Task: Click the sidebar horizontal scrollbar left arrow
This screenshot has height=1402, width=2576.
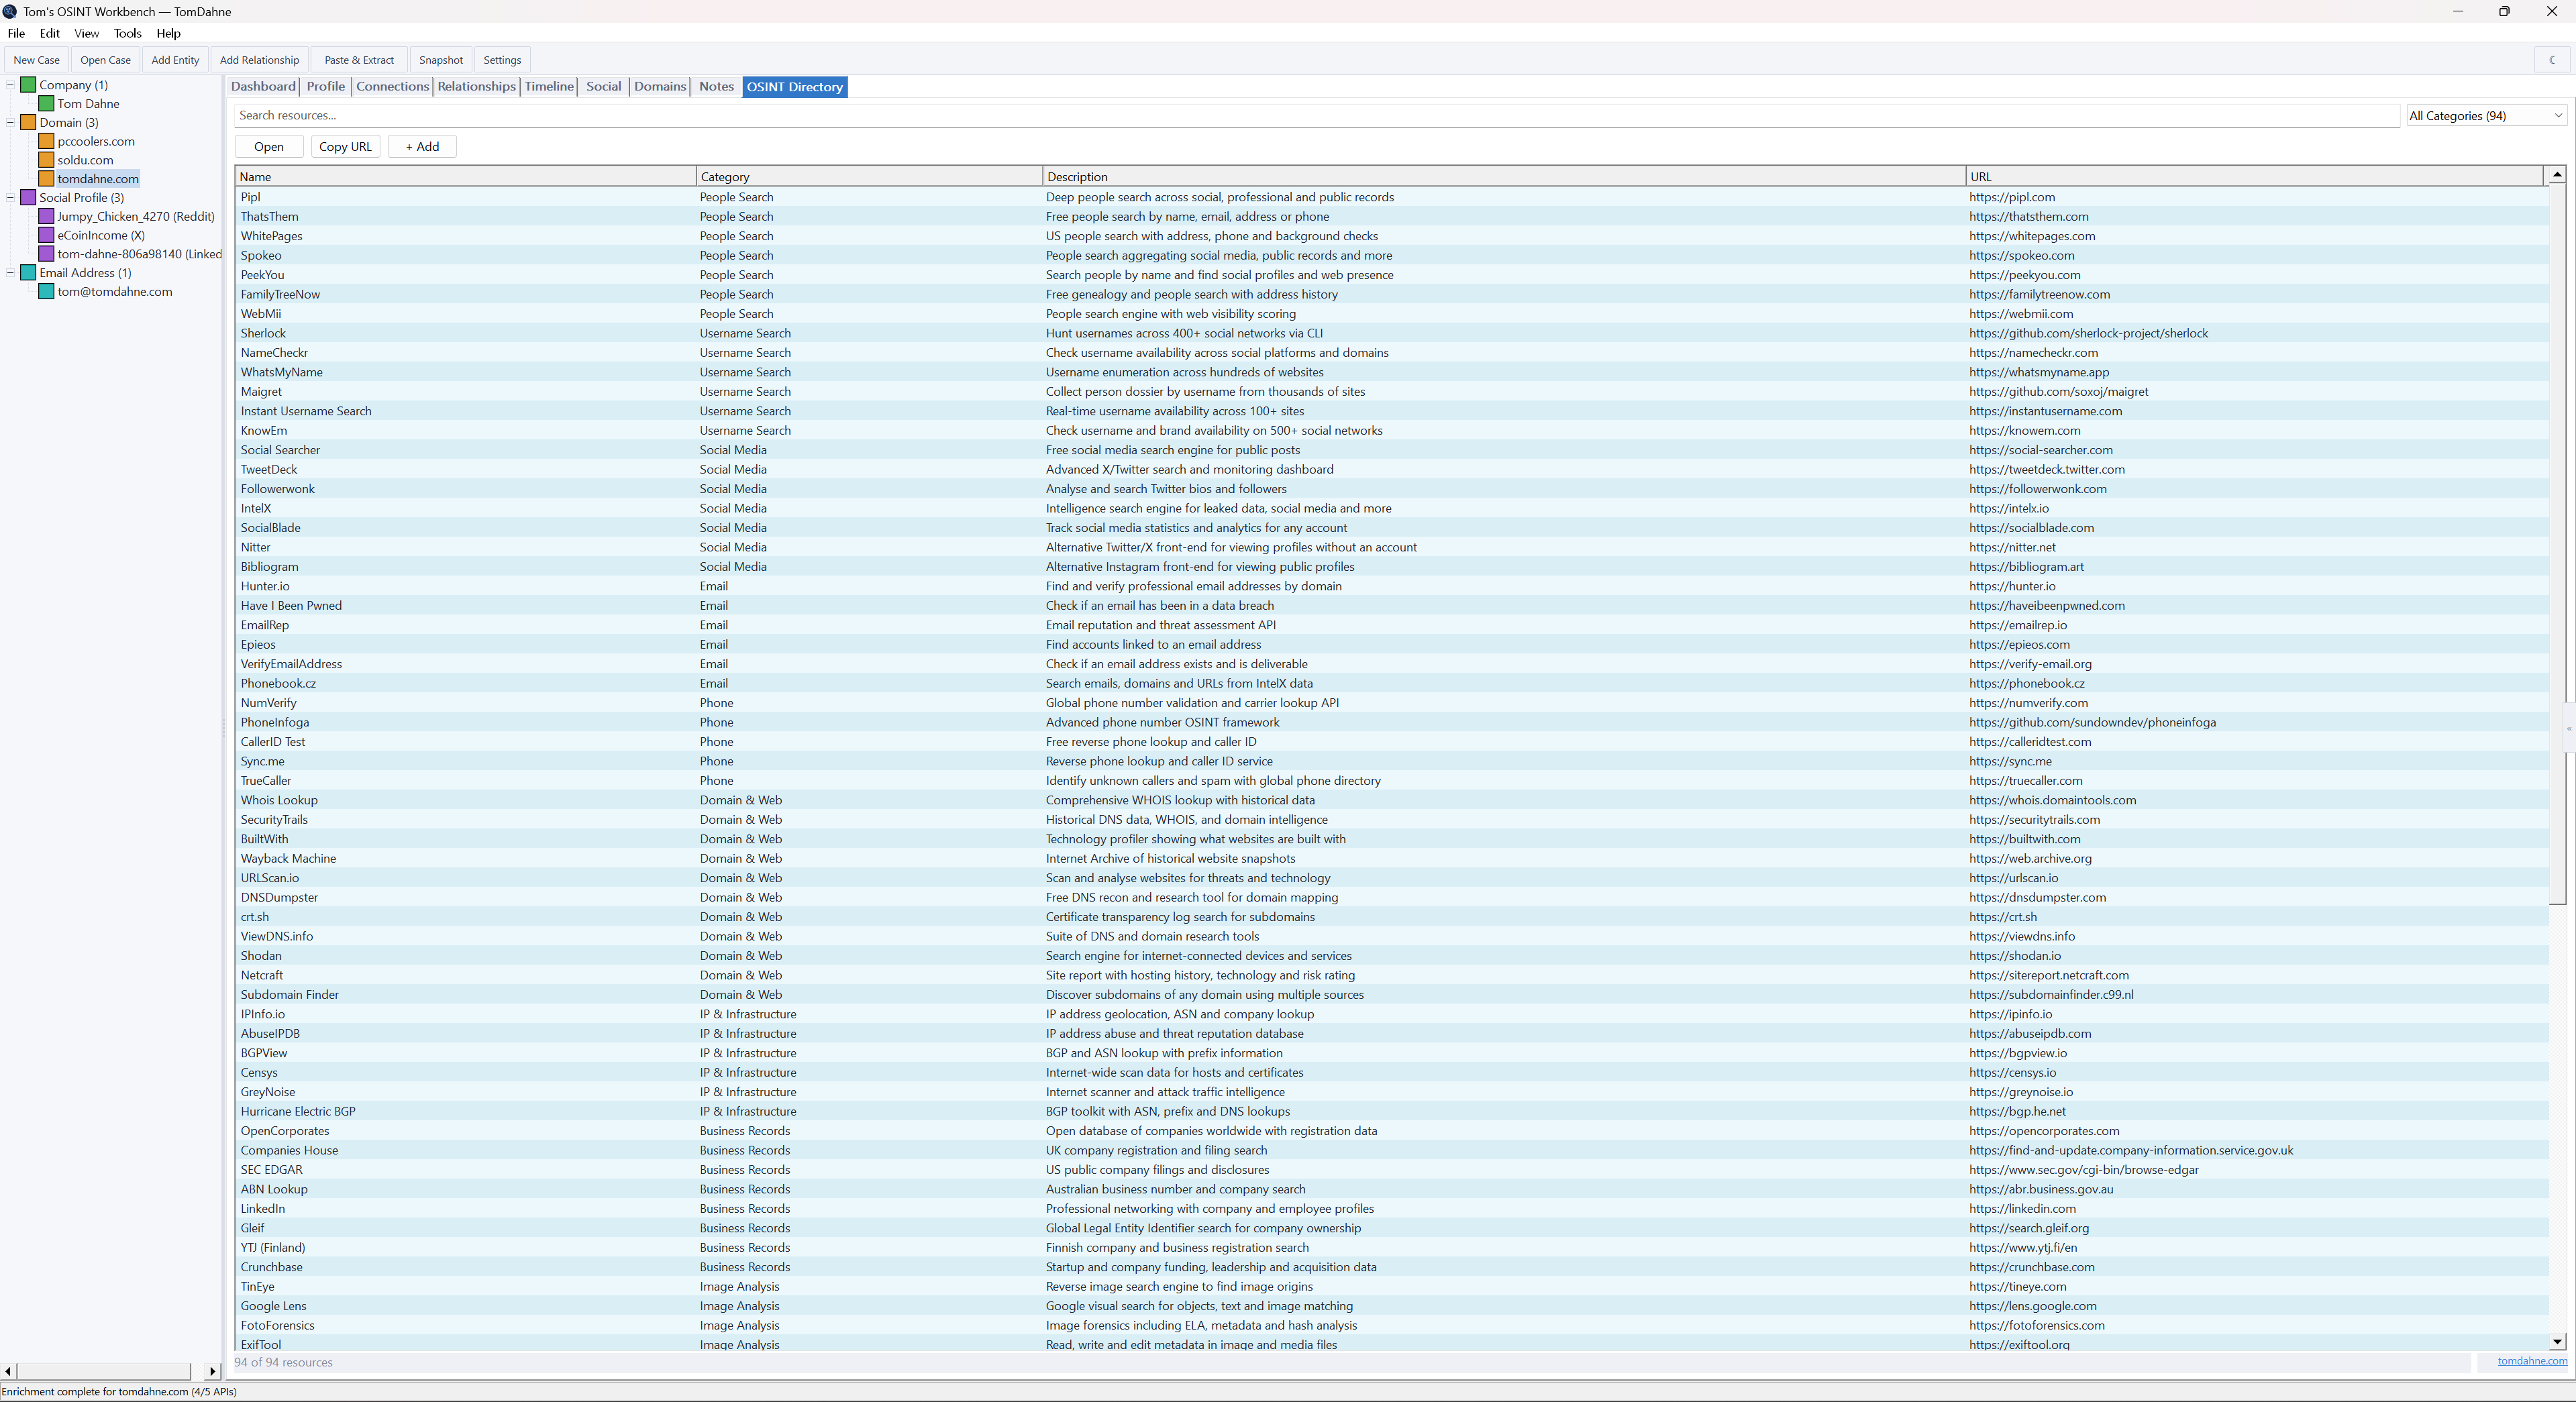Action: click(x=8, y=1371)
